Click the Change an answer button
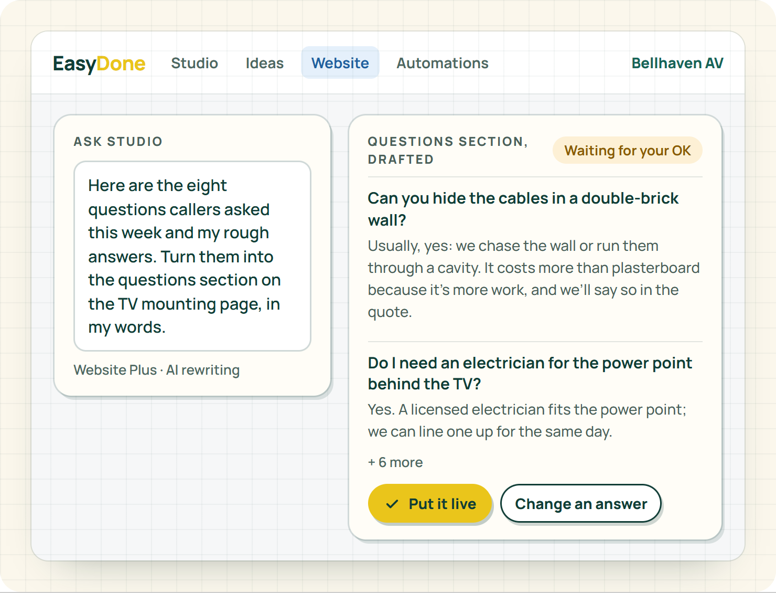 [x=581, y=504]
